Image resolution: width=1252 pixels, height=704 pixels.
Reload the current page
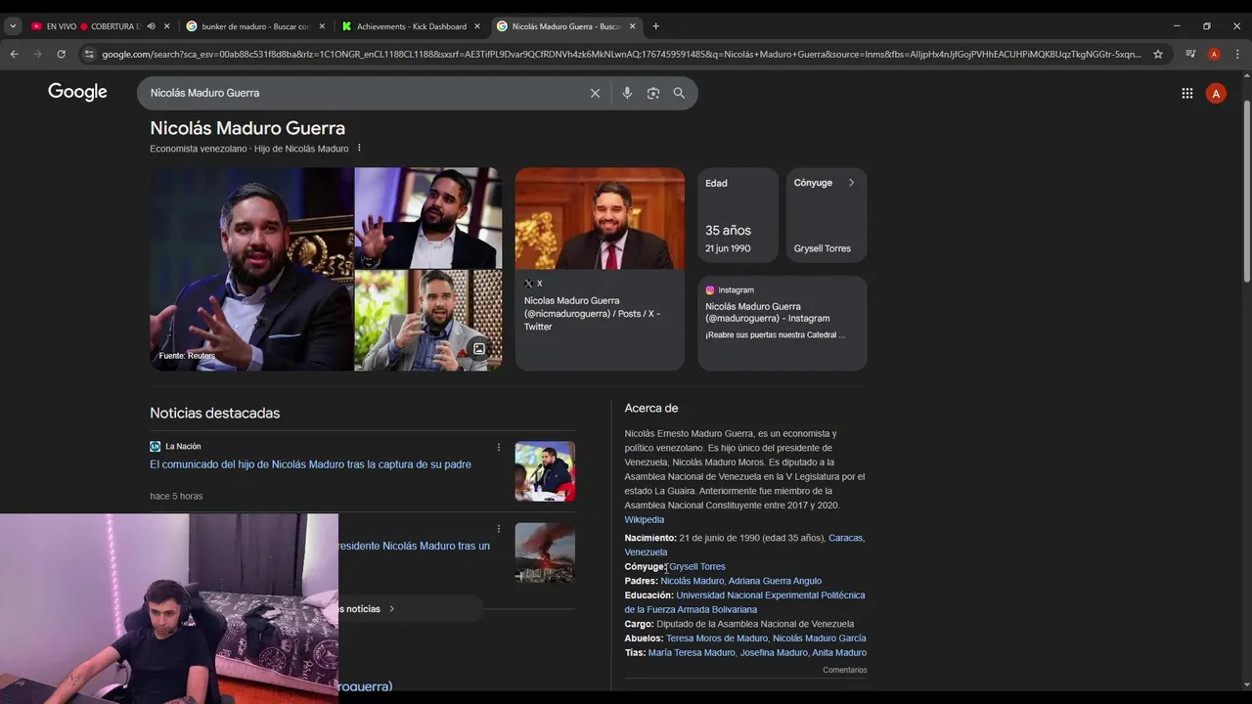coord(61,54)
